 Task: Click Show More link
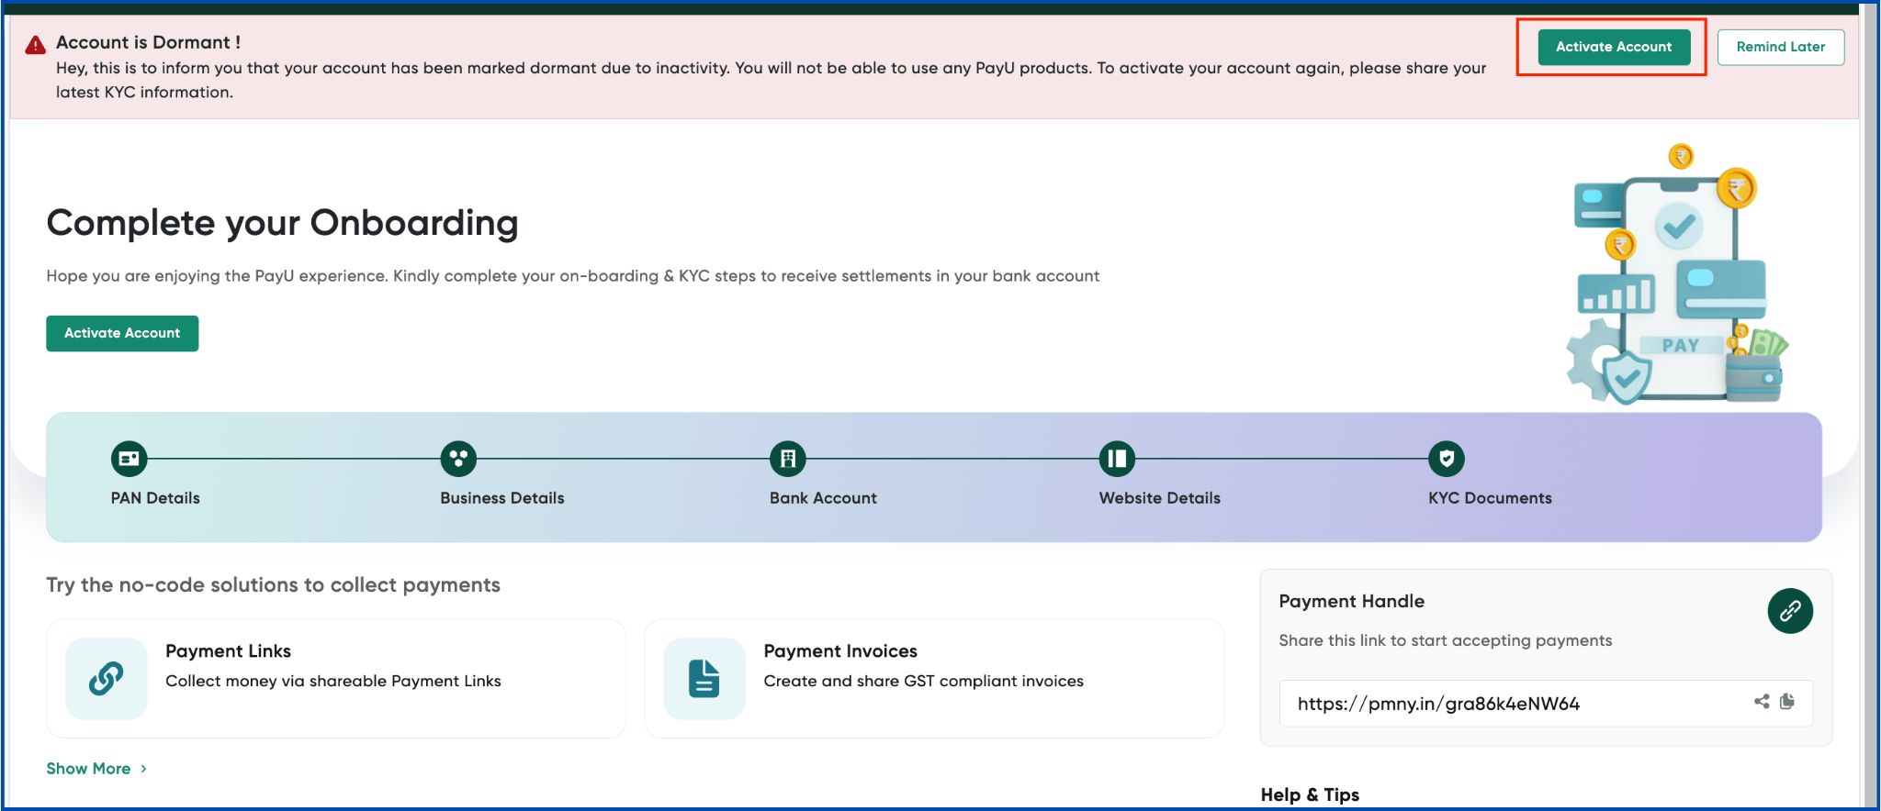coord(88,769)
